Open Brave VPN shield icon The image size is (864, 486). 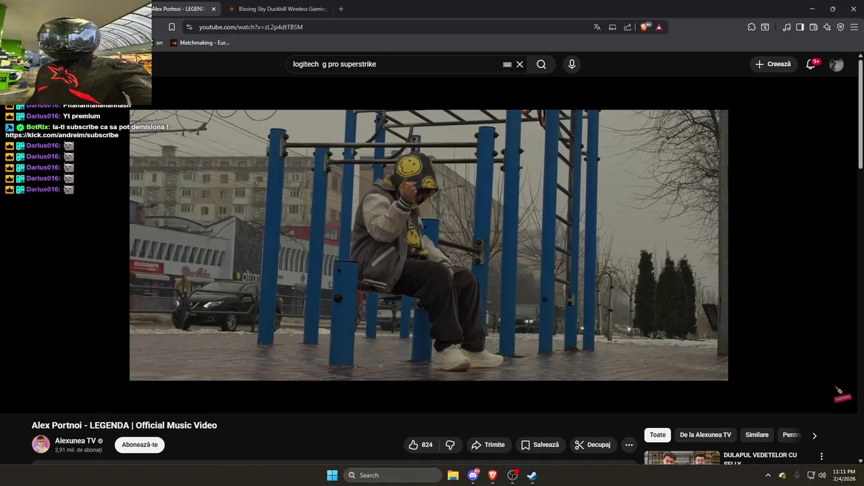coord(840,27)
